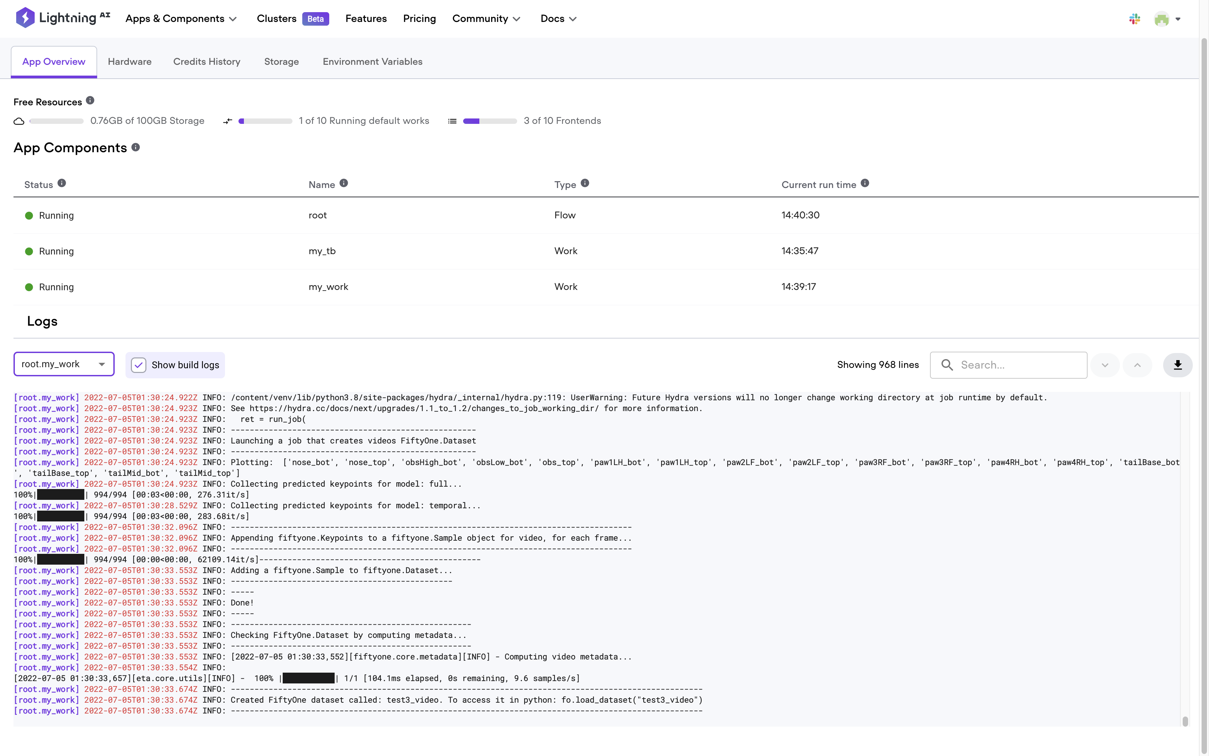Toggle the Show build logs checkbox

[139, 365]
